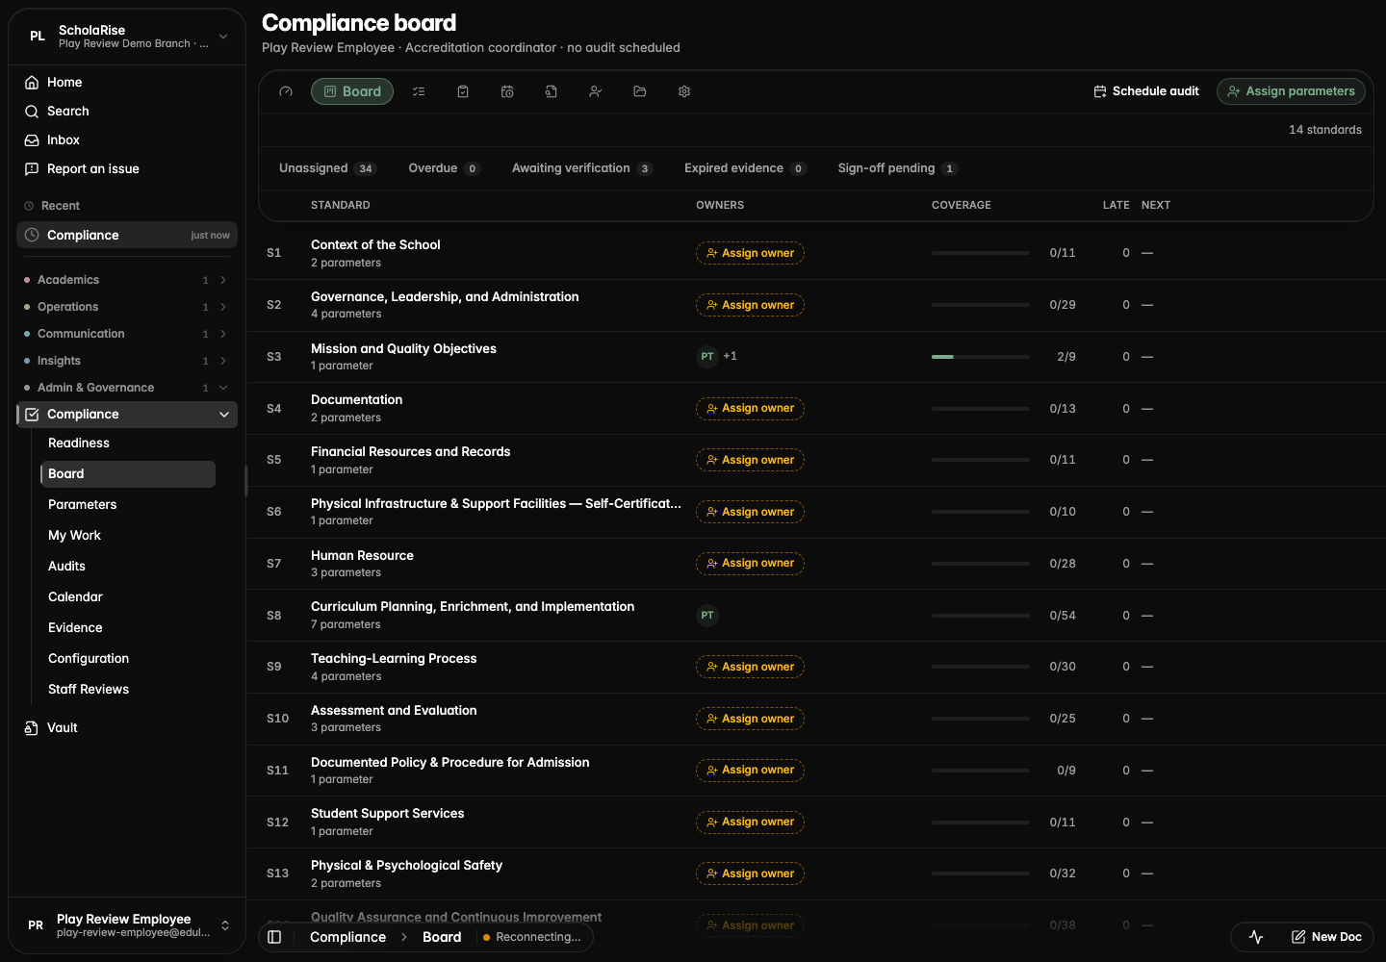Click the Home icon in sidebar
The width and height of the screenshot is (1386, 962).
[32, 83]
